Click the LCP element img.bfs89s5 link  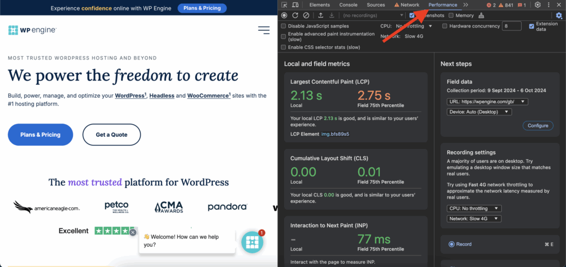(336, 134)
